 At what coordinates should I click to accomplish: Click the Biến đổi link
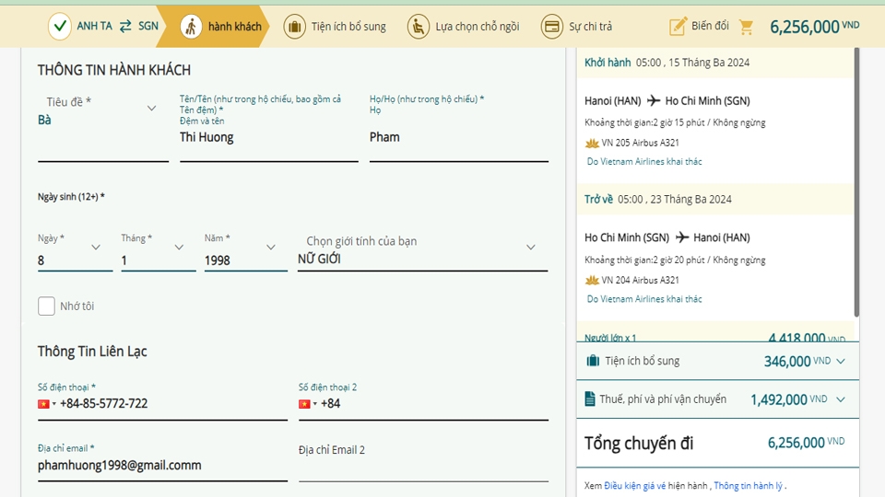(x=710, y=26)
